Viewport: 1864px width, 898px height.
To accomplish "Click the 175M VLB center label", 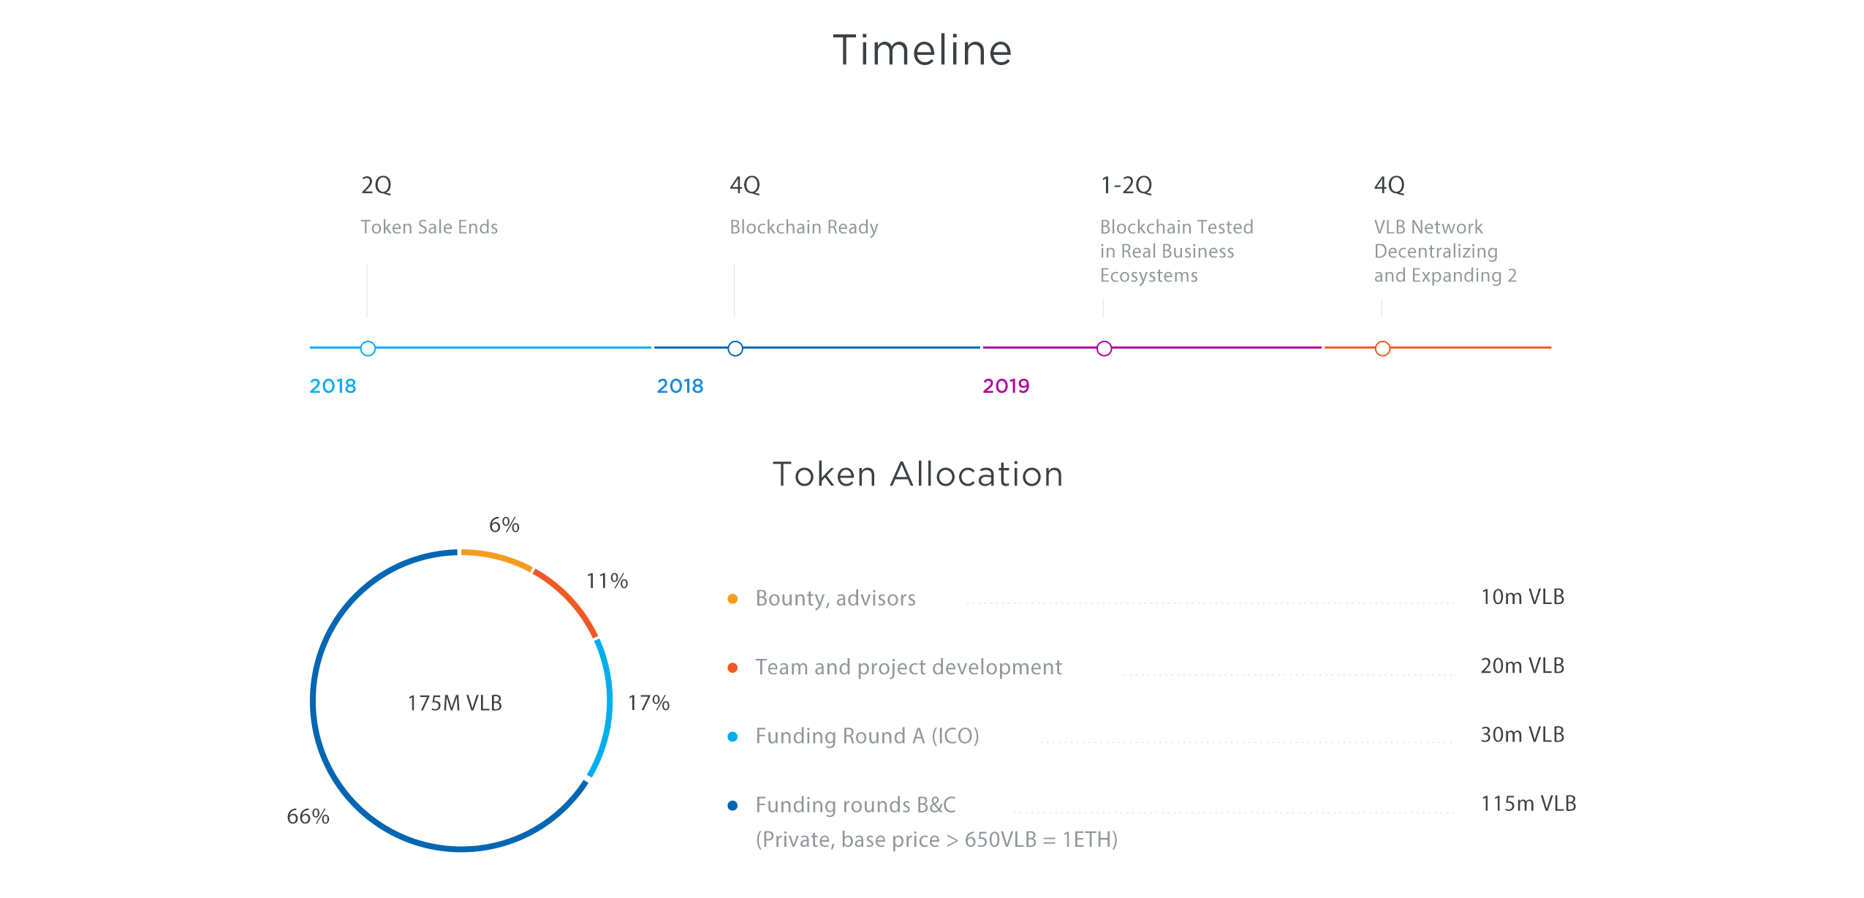I will (455, 703).
